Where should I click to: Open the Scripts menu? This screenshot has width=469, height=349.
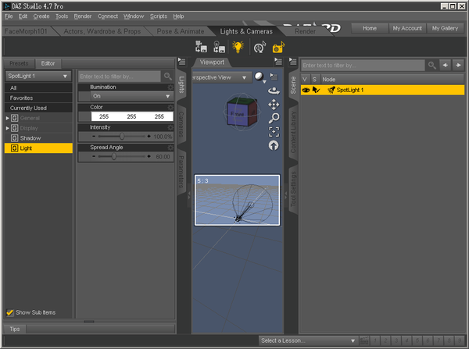click(159, 16)
